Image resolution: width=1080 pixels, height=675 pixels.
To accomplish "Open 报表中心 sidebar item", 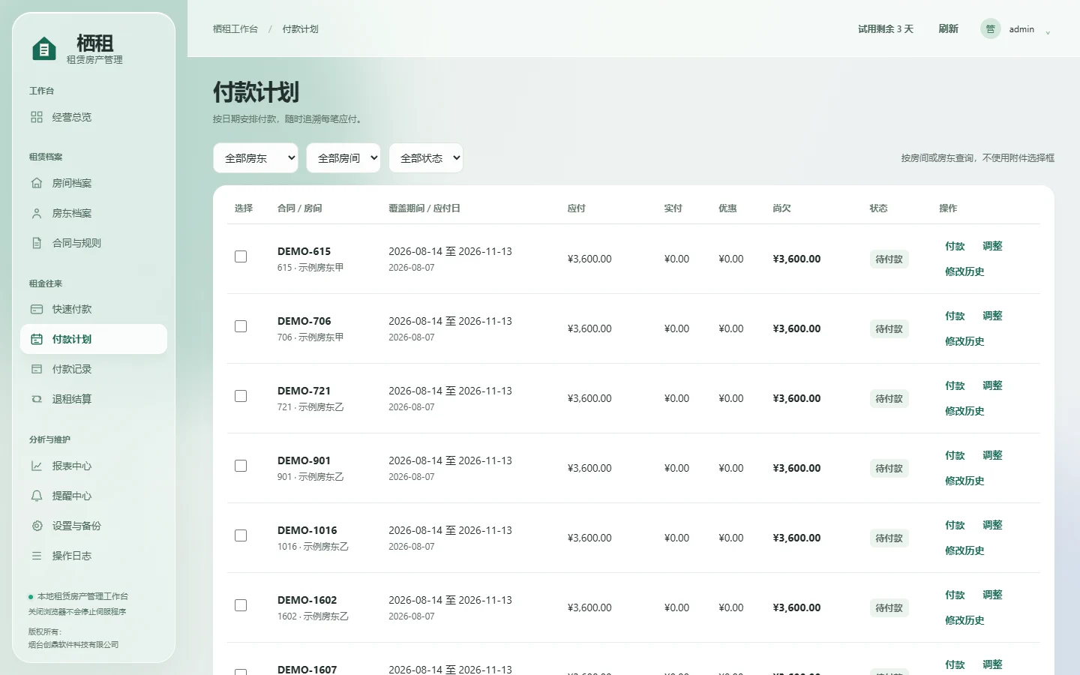I will [94, 466].
